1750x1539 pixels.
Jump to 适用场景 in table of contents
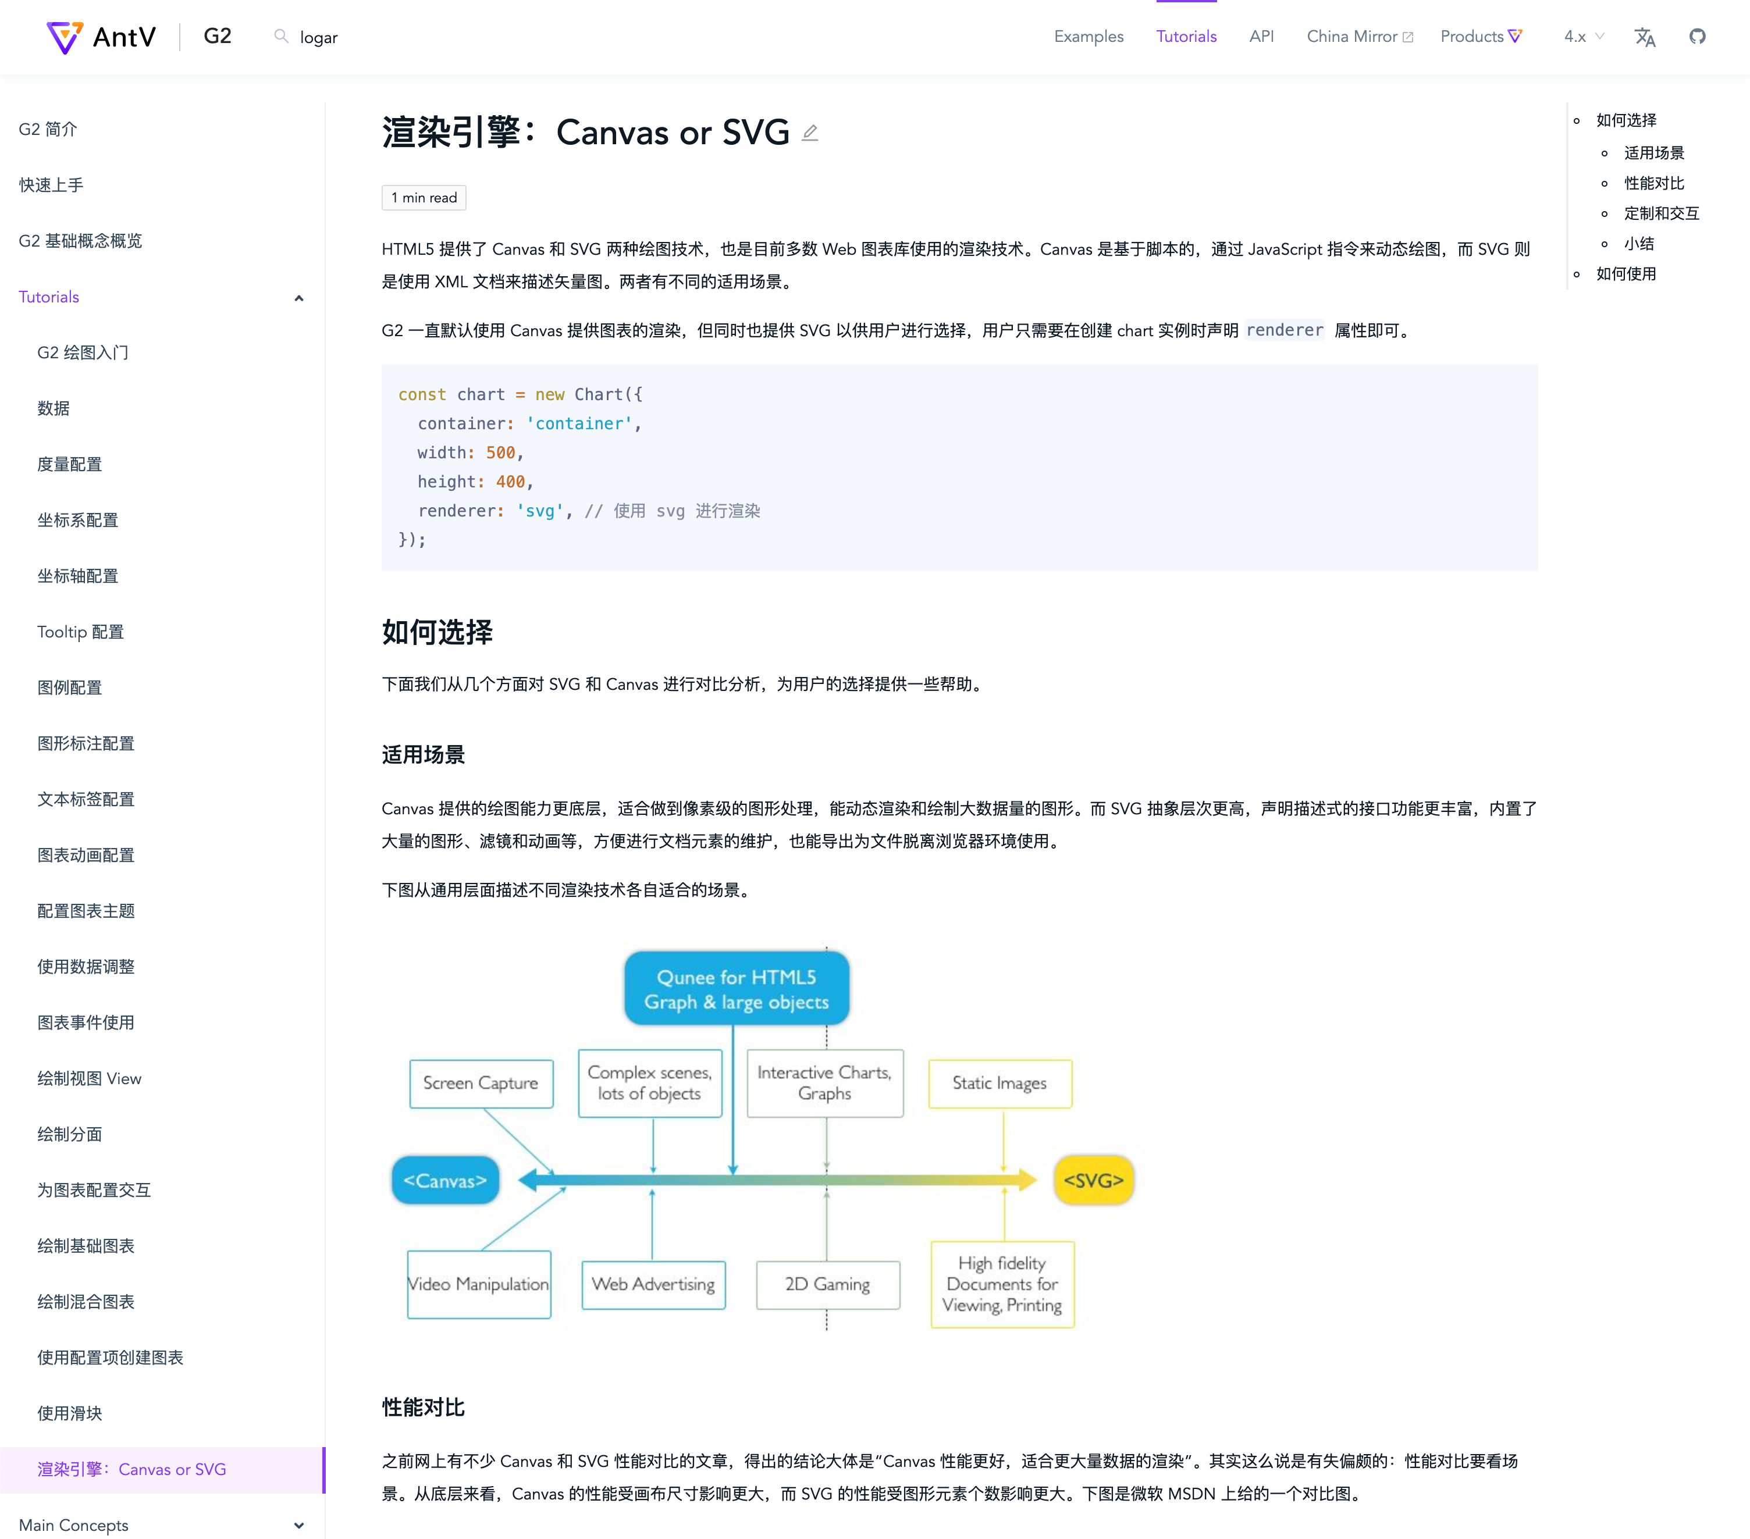tap(1654, 153)
